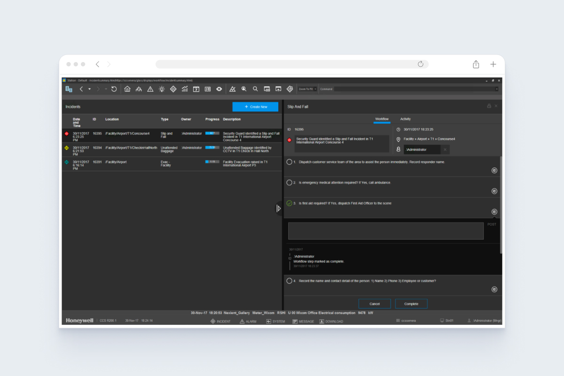Click ALARM in the status bar

pyautogui.click(x=248, y=321)
